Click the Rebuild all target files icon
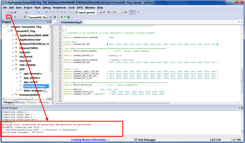 tap(12, 17)
